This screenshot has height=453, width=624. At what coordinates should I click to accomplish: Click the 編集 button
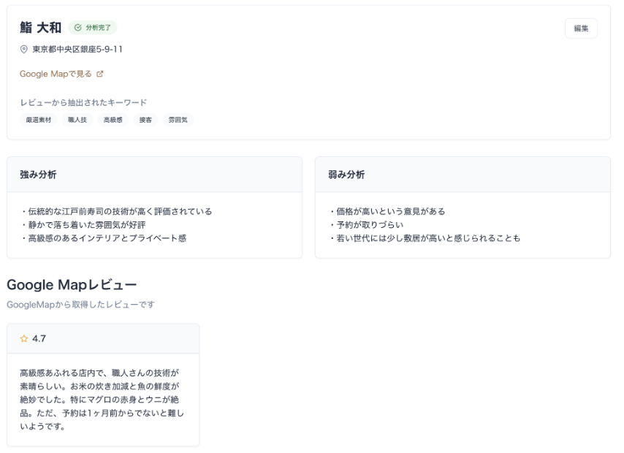581,28
